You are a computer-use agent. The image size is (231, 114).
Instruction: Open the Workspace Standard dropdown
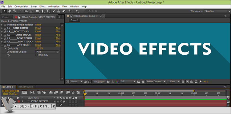point(217,11)
